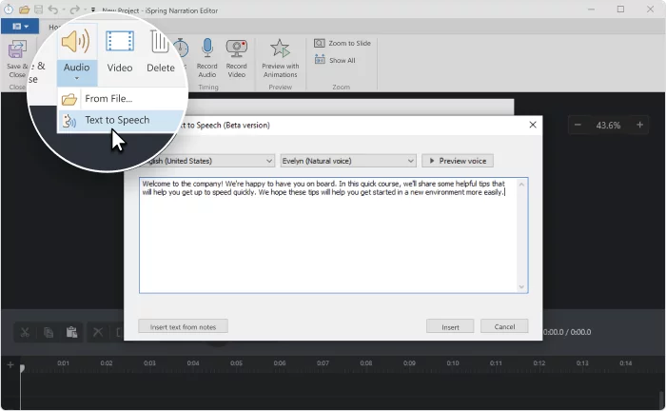Click the Audio speaker icon in ribbon
This screenshot has width=666, height=411.
[75, 42]
